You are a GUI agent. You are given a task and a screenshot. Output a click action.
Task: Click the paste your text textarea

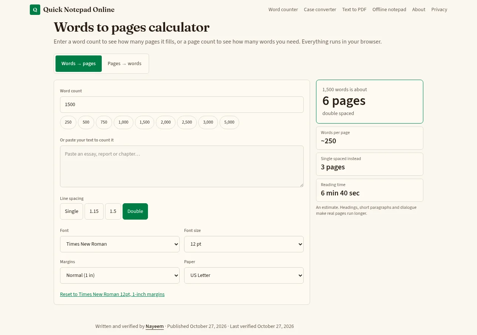tap(182, 166)
